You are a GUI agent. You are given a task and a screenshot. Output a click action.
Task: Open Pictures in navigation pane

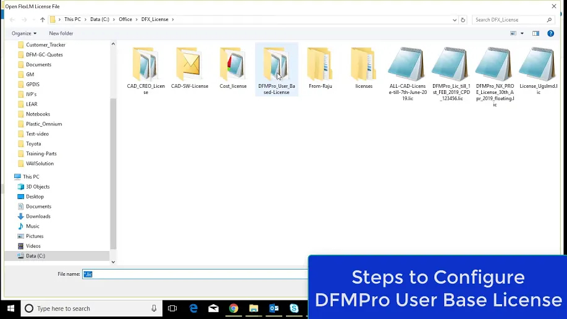[35, 236]
